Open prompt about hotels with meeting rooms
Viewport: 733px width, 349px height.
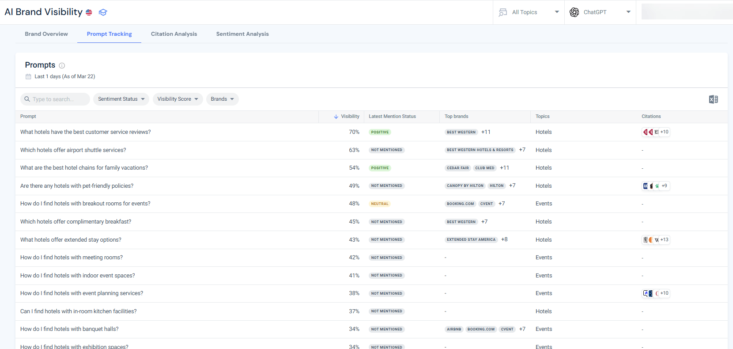tap(72, 258)
